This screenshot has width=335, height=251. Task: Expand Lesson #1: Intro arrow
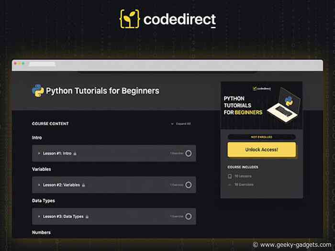(39, 153)
